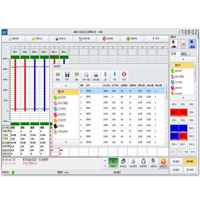
Task: Toggle the blue 吊杆10 device button
Action: 174,128
